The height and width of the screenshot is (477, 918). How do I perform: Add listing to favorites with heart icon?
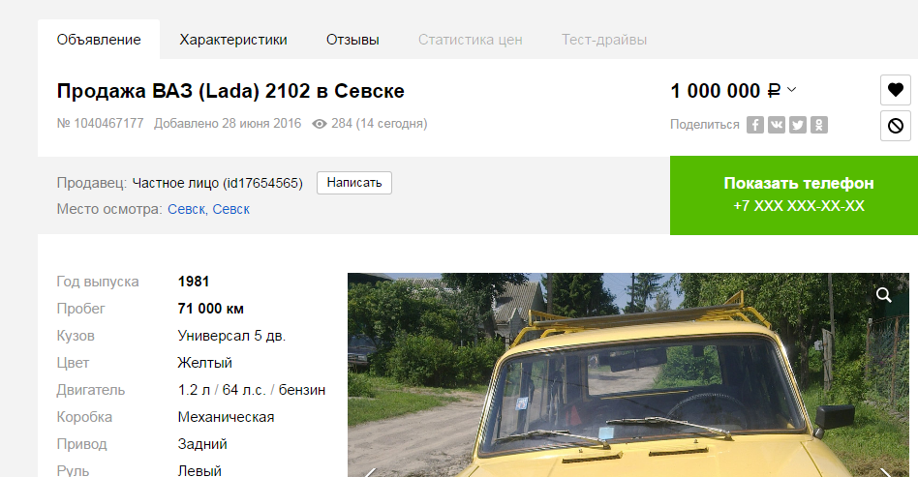895,90
